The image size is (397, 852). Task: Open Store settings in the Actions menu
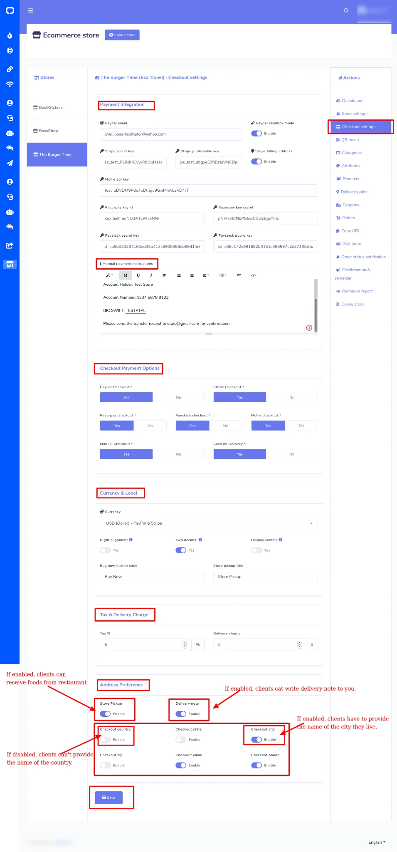(352, 114)
